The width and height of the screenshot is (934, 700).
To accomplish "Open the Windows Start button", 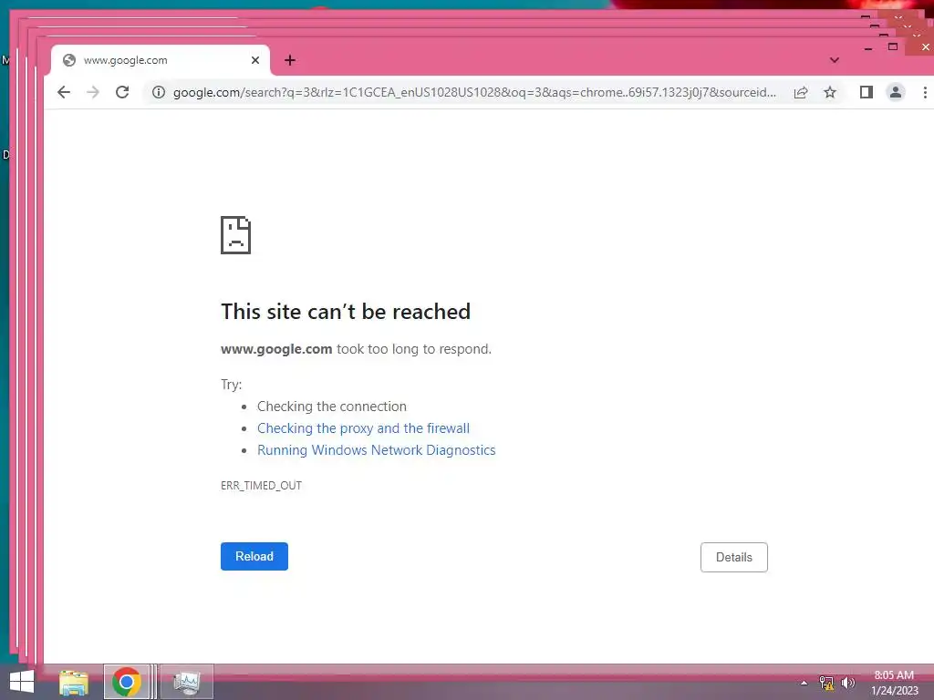I will click(22, 682).
